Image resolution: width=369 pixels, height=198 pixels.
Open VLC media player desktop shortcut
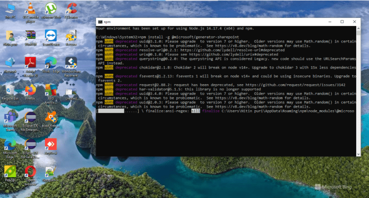30,9
